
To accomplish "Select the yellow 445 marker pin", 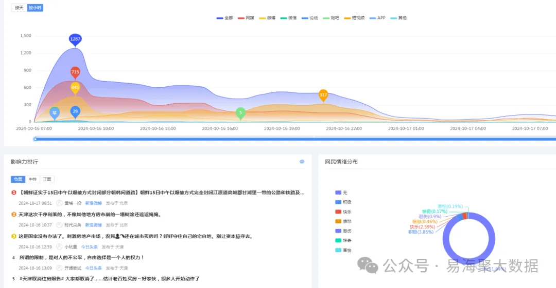I will point(75,88).
